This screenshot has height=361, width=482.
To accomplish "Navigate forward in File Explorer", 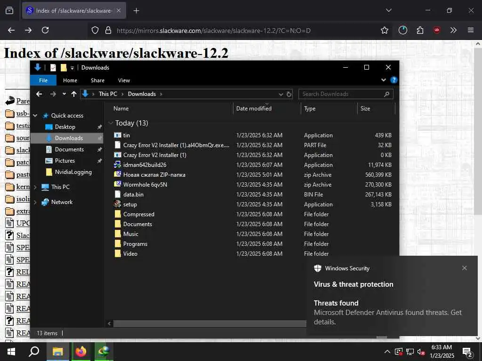I will [53, 94].
